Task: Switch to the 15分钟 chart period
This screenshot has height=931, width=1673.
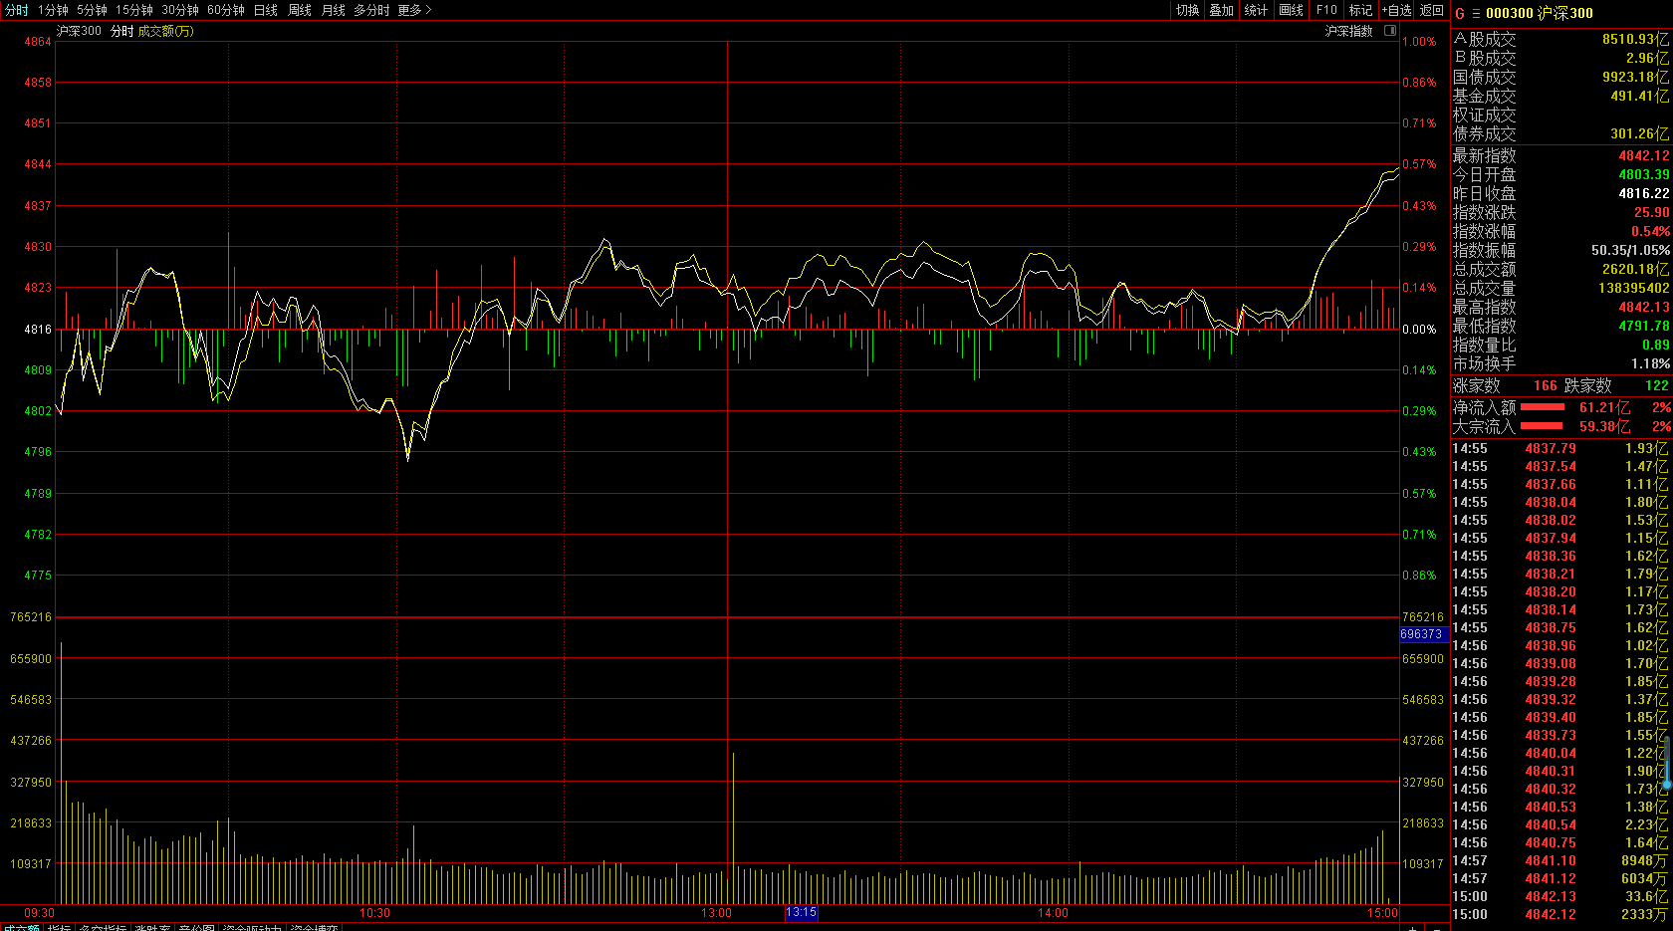Action: tap(134, 10)
